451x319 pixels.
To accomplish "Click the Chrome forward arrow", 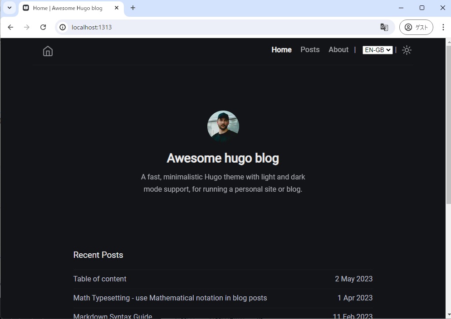I will tap(27, 27).
